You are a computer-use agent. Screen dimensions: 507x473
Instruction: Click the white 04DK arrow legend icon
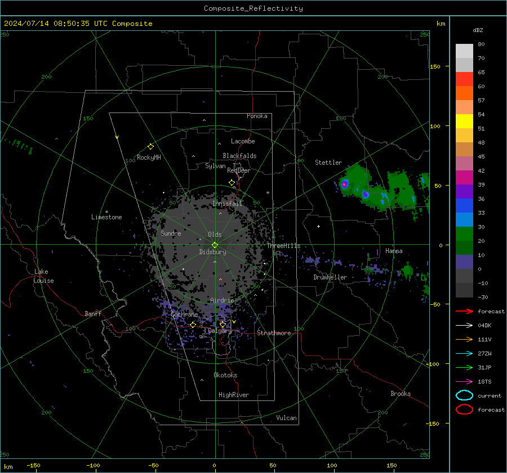click(464, 326)
